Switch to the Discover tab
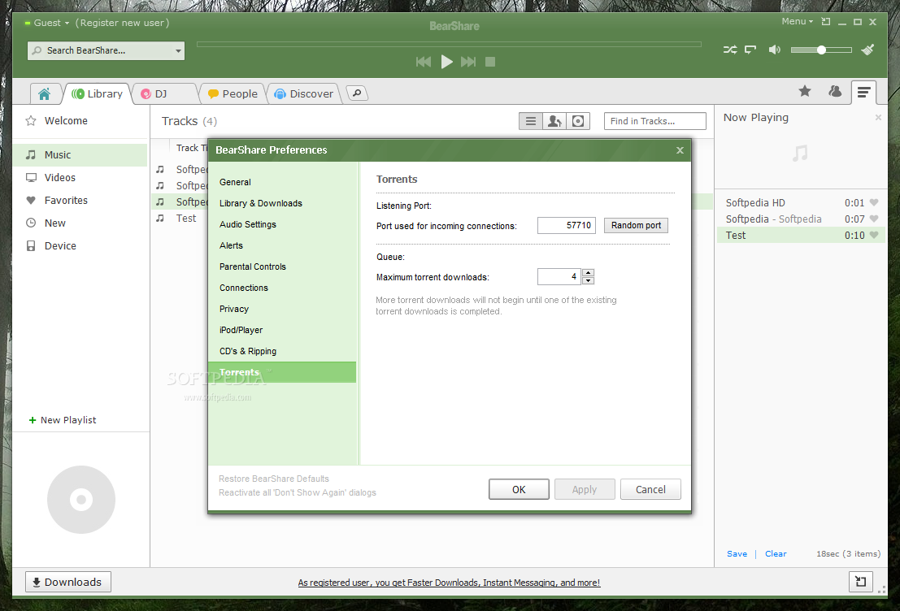Viewport: 900px width, 611px height. click(x=304, y=93)
